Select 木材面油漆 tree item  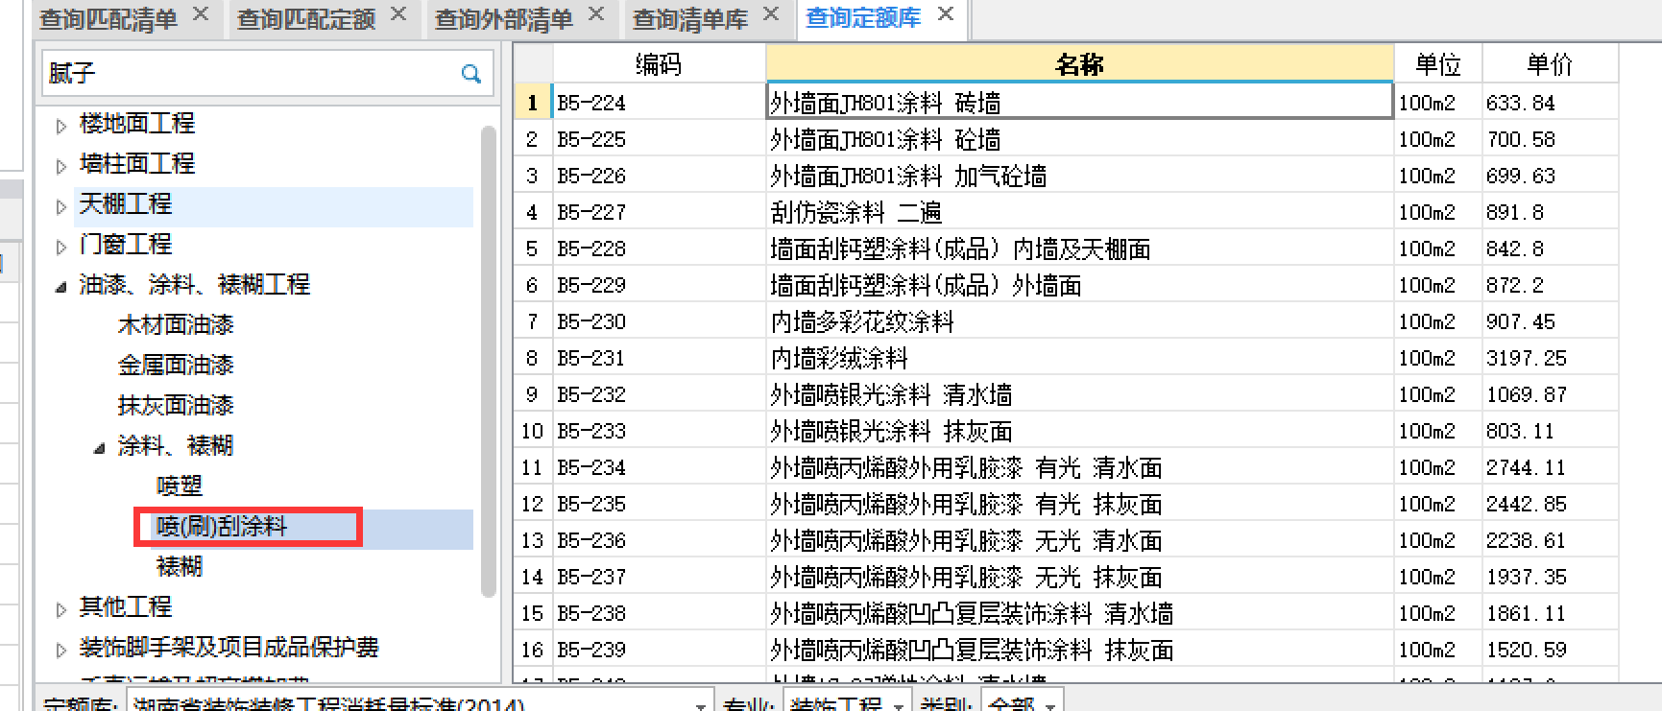point(176,325)
